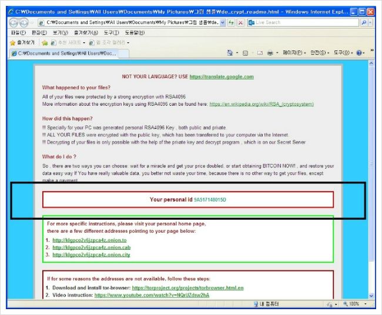382x315 pixels.
Task: Open the 도움말(H) menu
Action: click(135, 33)
